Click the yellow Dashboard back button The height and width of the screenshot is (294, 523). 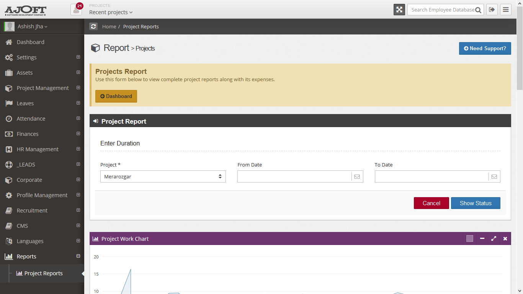pyautogui.click(x=116, y=96)
